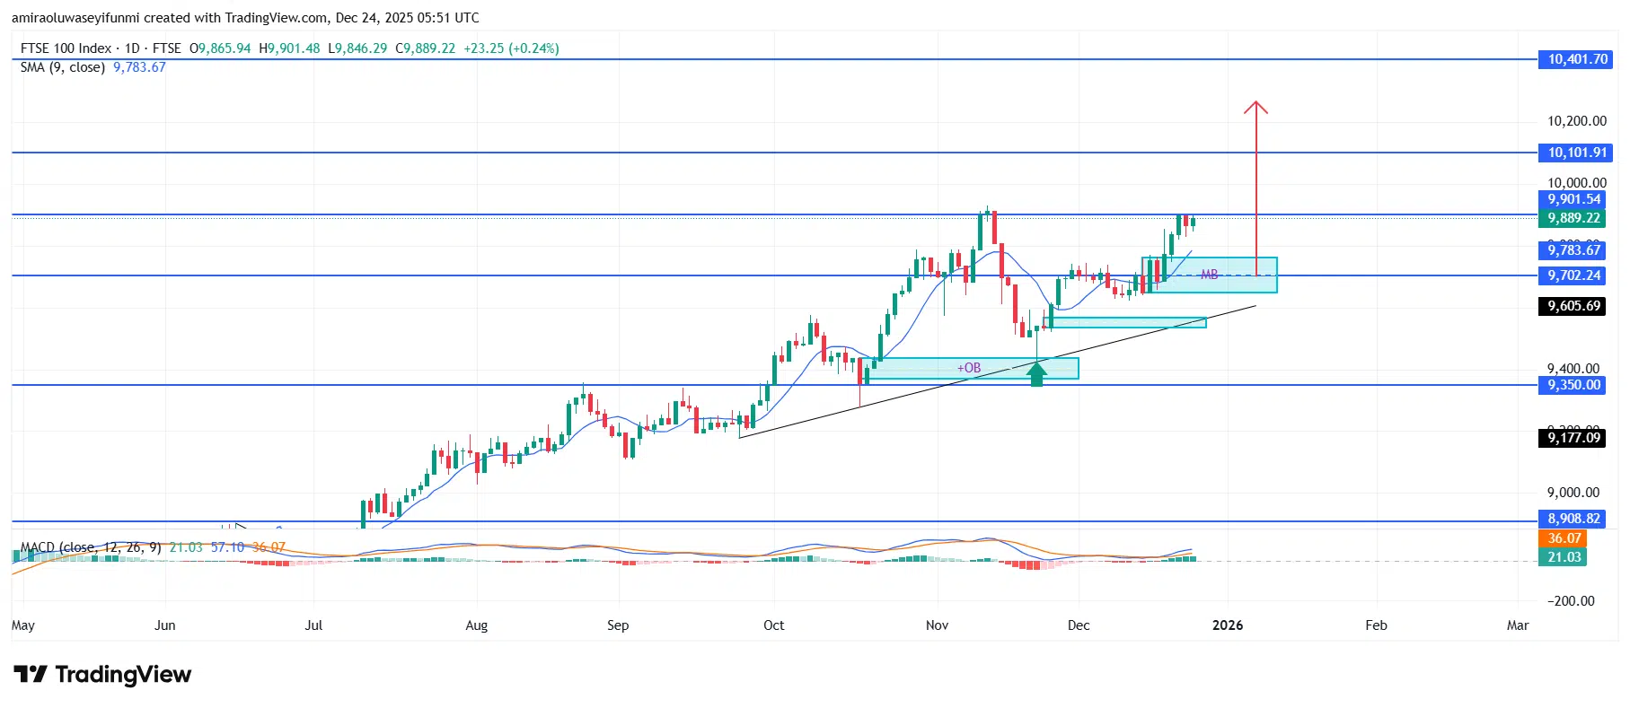Image resolution: width=1630 pixels, height=708 pixels.
Task: Select the black 9,605.69 trendline price tag
Action: tap(1573, 306)
